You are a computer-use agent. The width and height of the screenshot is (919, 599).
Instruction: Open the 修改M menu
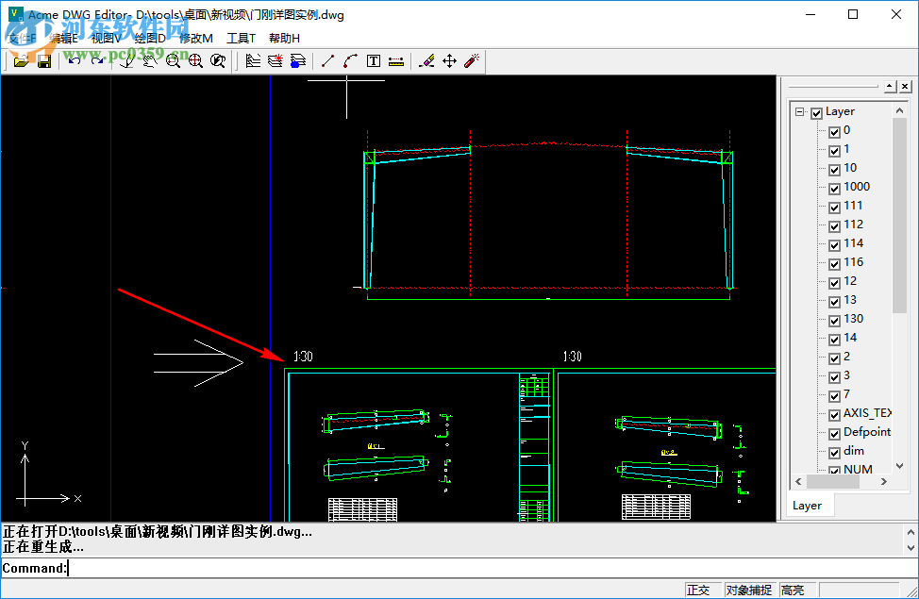(197, 37)
